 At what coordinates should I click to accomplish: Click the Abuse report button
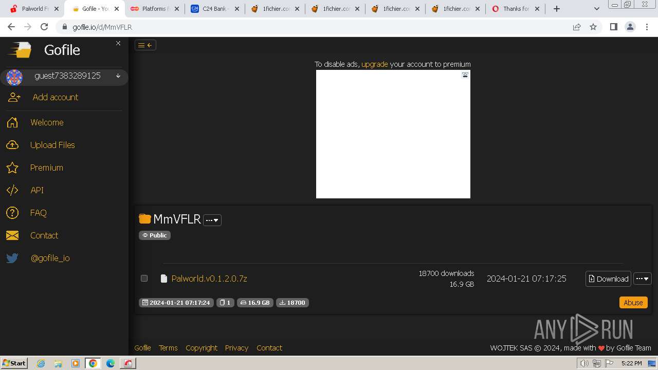click(x=633, y=303)
